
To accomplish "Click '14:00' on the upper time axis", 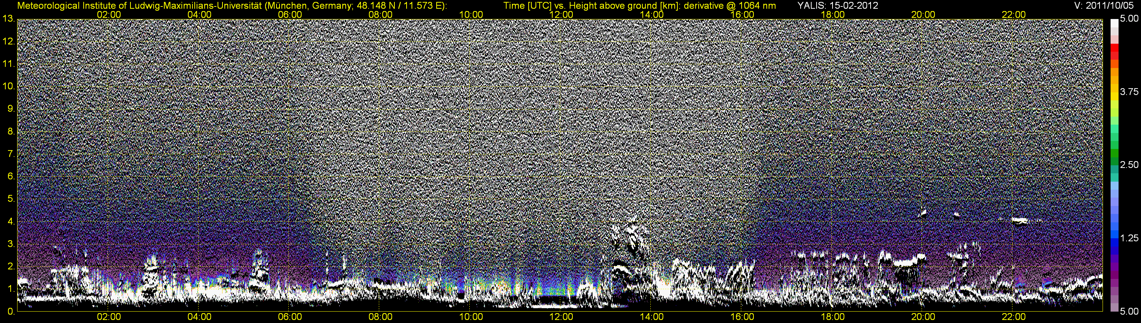I will click(652, 14).
